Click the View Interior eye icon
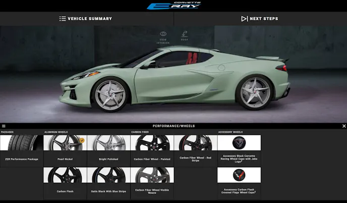This screenshot has width=347, height=203. click(163, 34)
